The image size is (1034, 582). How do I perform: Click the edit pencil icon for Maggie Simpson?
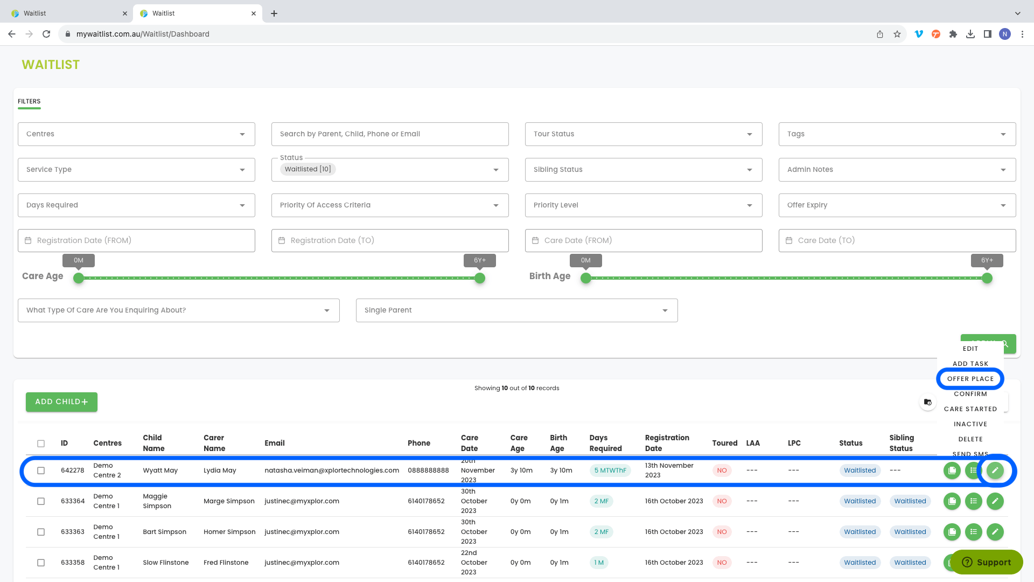coord(995,501)
